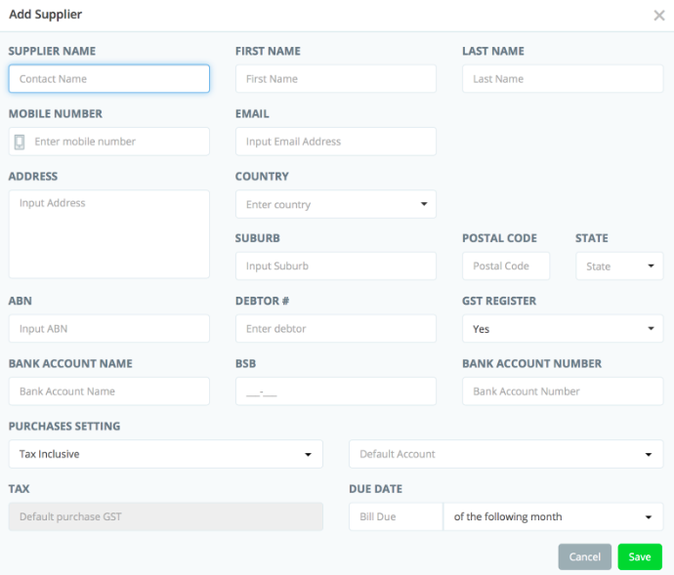Viewport: 674px width, 575px height.
Task: Focus the BSB input field
Action: [x=335, y=391]
